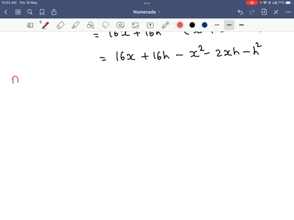Go back with the left chevron

6,12
